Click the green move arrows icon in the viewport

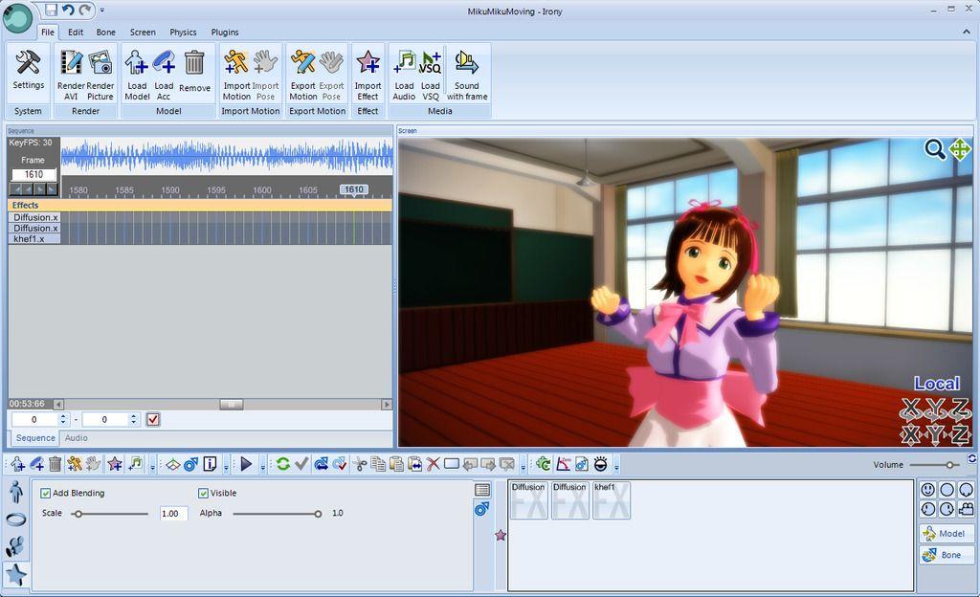(960, 149)
